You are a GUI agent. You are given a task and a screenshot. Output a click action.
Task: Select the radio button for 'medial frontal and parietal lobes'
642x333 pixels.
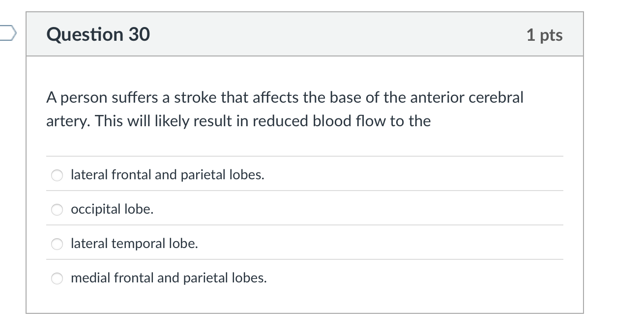point(57,278)
